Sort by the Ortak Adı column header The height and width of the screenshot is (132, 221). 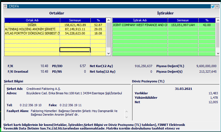(x=32, y=20)
